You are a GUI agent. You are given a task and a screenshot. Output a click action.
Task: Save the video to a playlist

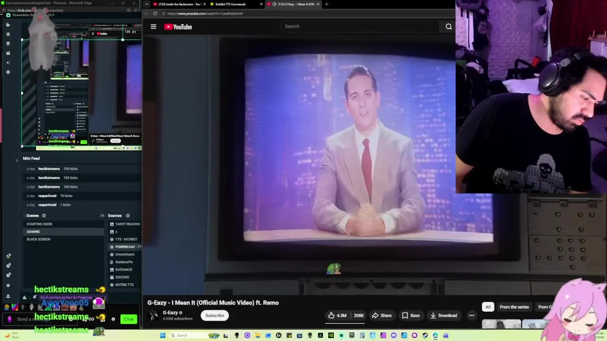point(411,315)
